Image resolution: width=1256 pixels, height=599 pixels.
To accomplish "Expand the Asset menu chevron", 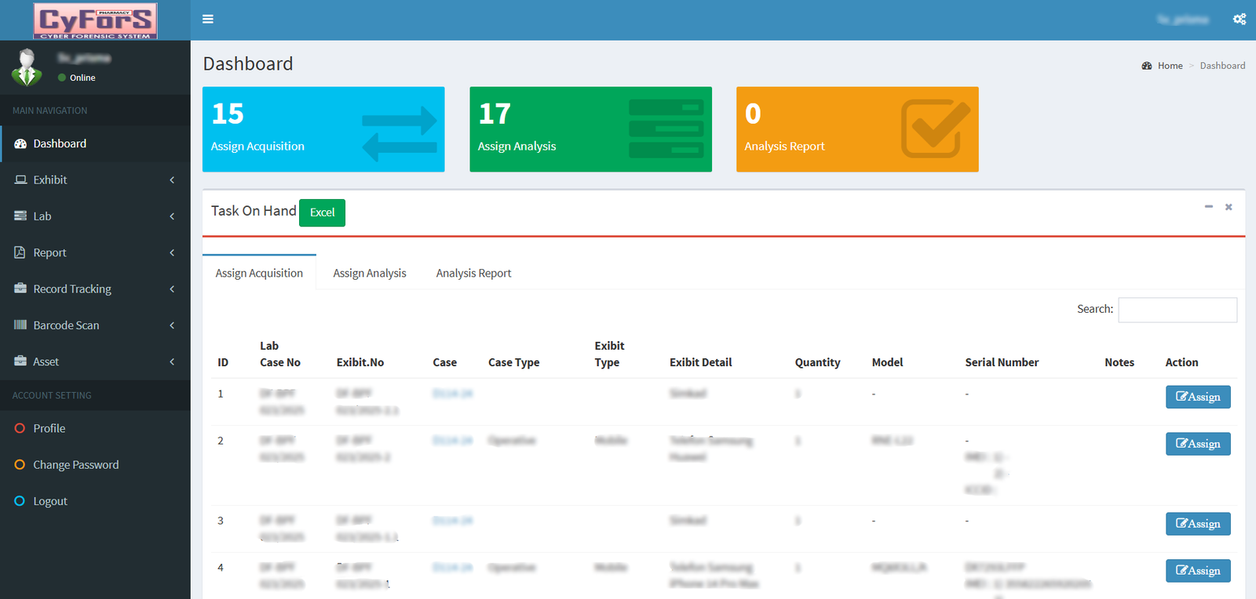I will 172,361.
